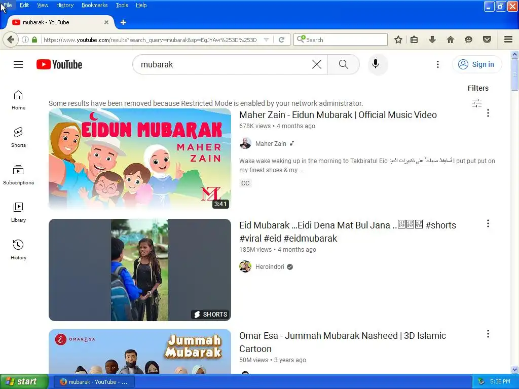This screenshot has width=519, height=389.
Task: Open Eid Mubarak Eidi Dena shorts title
Action: point(348,231)
